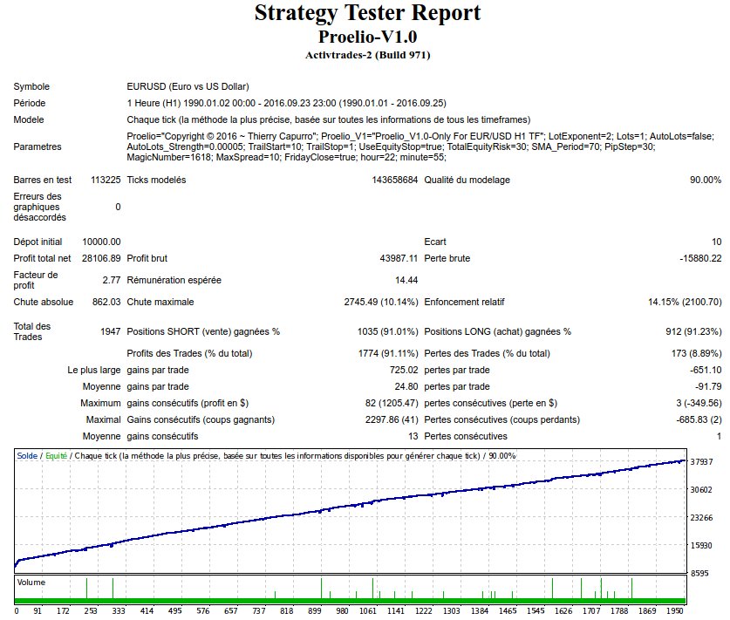The image size is (730, 620).
Task: Select the net profit value 28106.89
Action: (101, 258)
